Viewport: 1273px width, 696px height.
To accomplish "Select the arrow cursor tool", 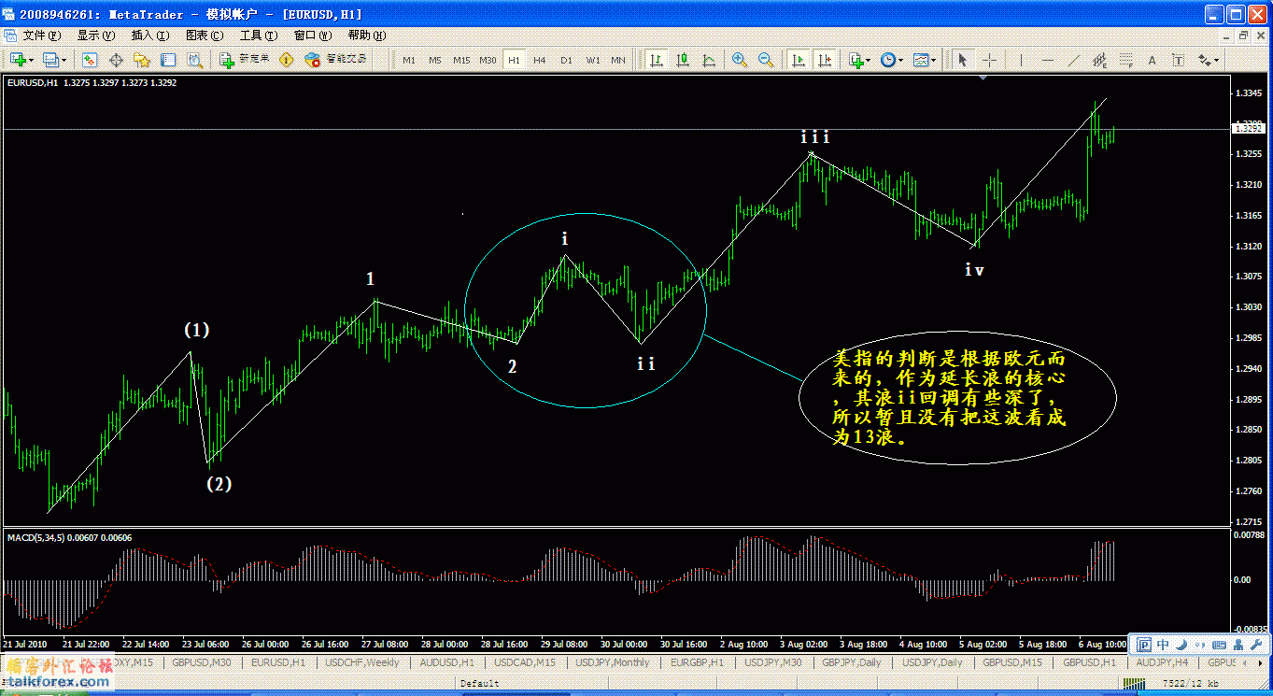I will pyautogui.click(x=962, y=60).
